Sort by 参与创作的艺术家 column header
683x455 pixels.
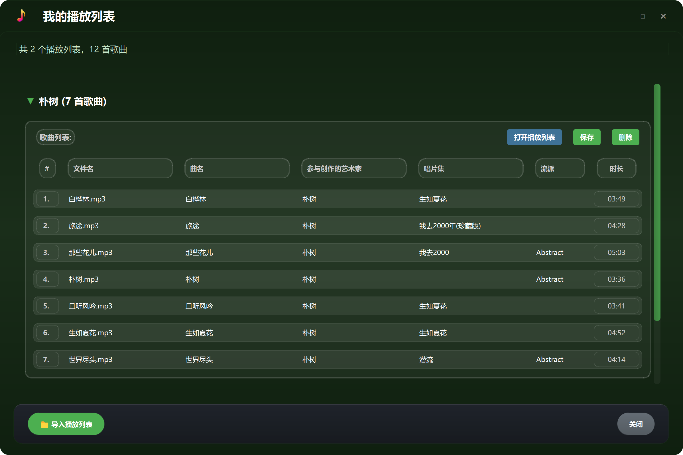(354, 168)
